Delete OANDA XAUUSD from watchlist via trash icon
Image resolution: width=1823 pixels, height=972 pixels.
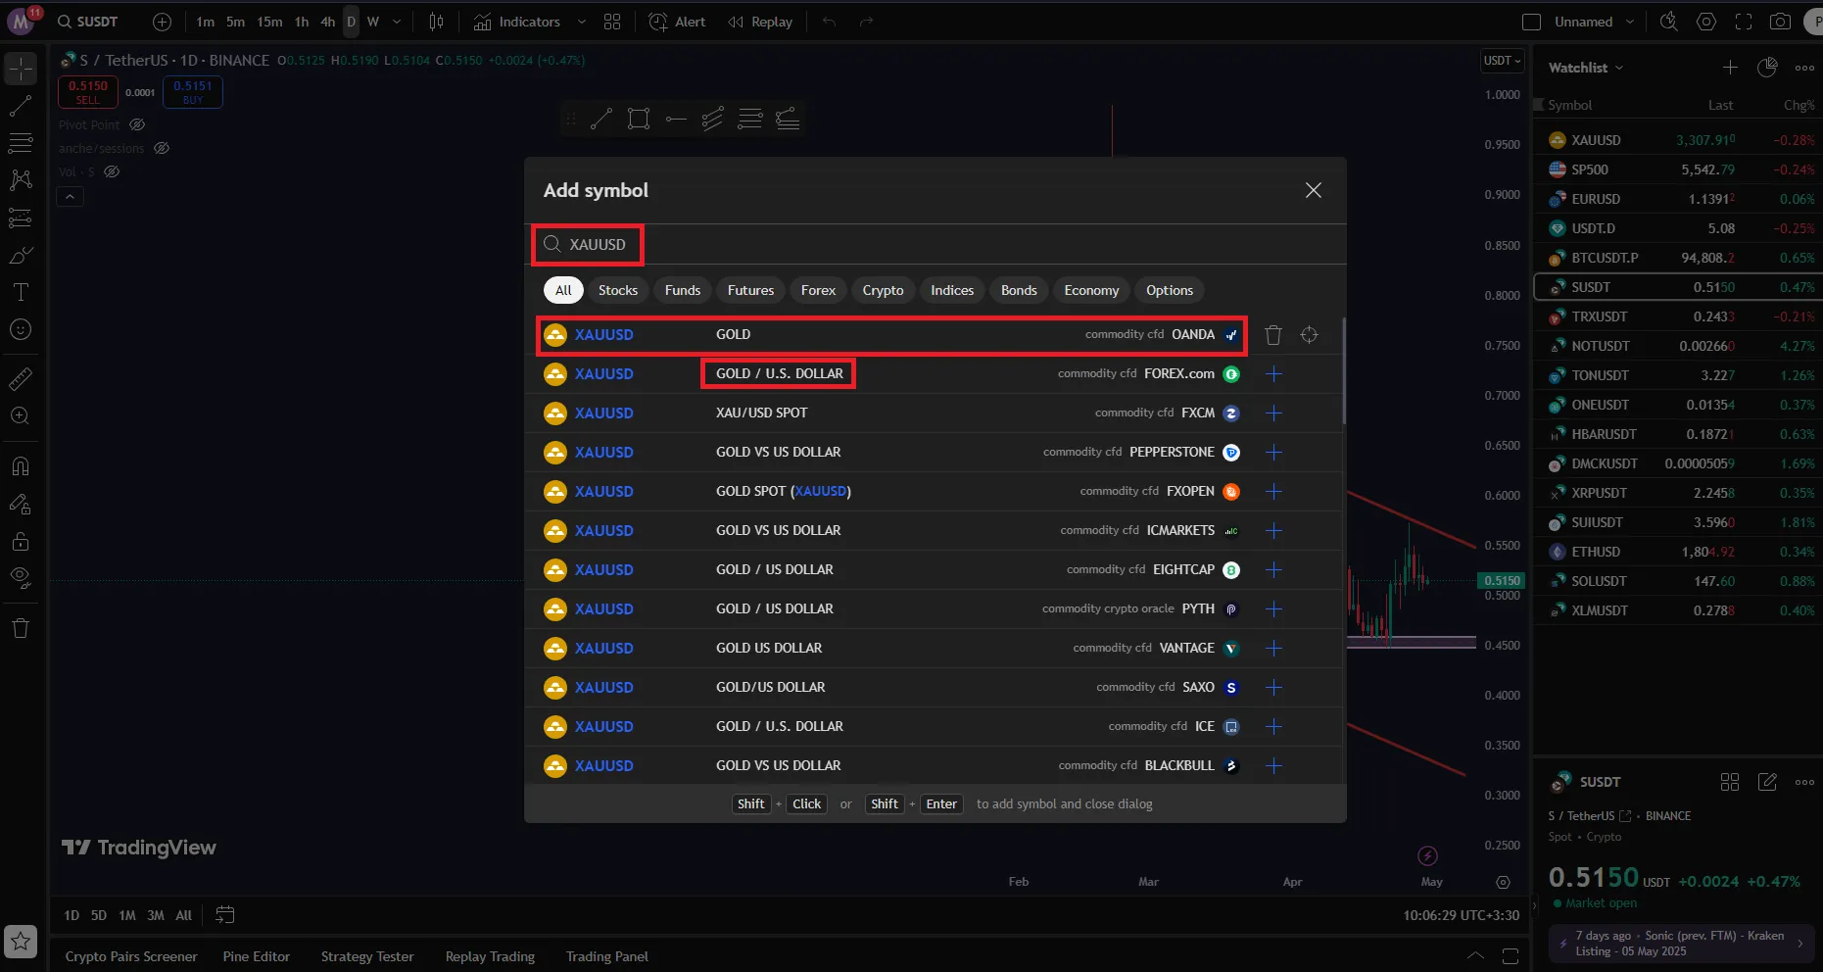click(x=1272, y=335)
